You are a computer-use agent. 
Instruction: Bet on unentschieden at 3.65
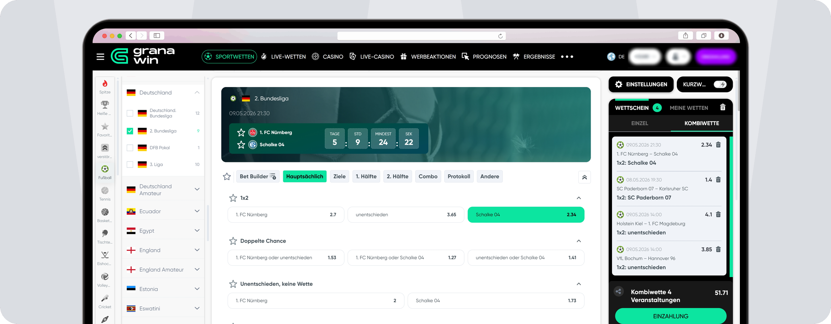(406, 214)
